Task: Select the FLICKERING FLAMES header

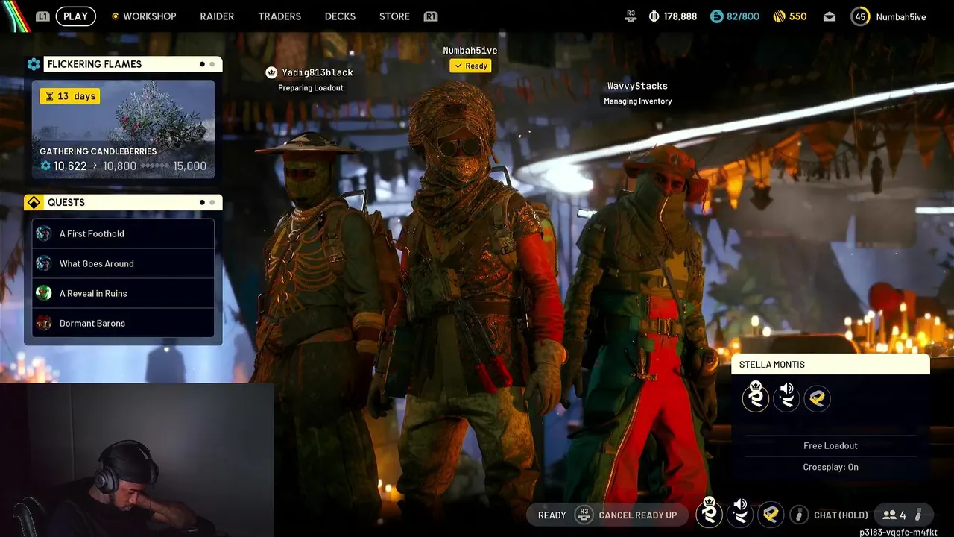Action: tap(133, 64)
